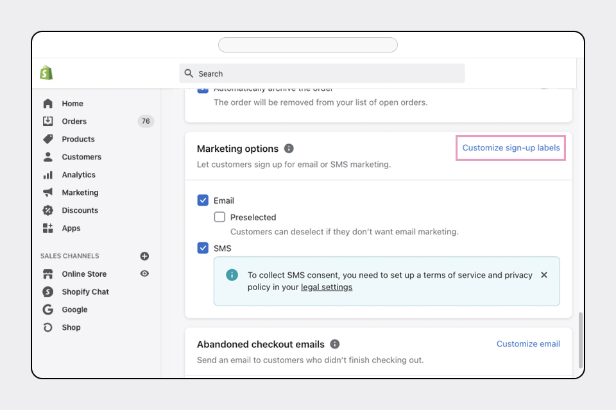Open Shop sales channel

tap(71, 327)
